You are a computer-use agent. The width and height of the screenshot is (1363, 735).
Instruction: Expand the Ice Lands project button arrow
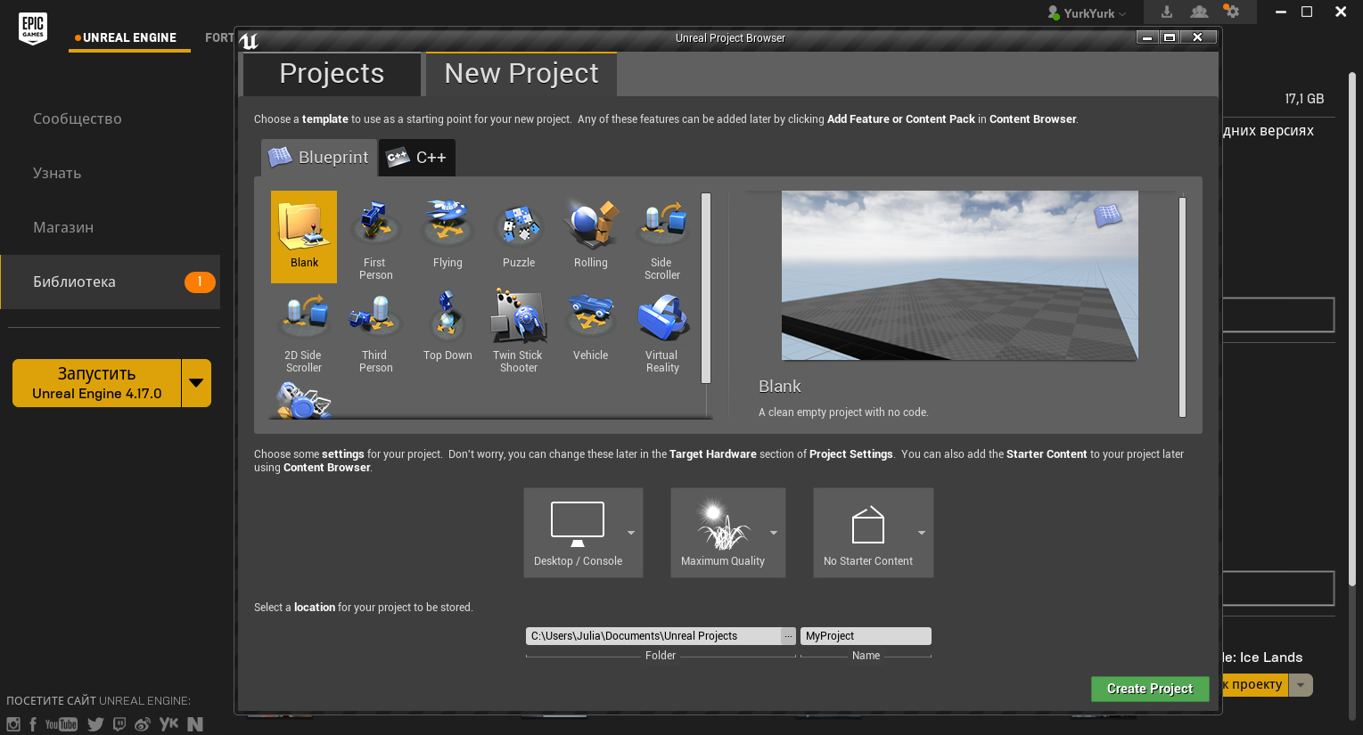point(1301,685)
